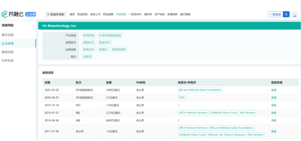The width and height of the screenshot is (301, 141).
Task: Click 查看 for the 2019-10-10 IPO row
Action: point(274,105)
